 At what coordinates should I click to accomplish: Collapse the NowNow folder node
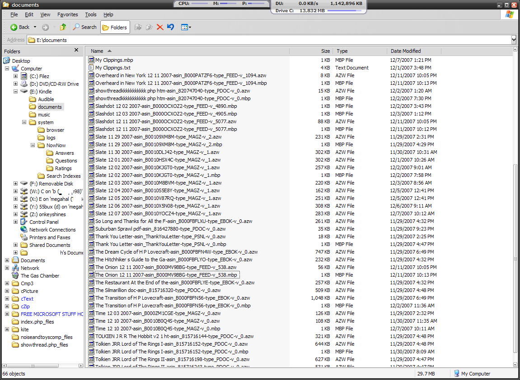(33, 145)
